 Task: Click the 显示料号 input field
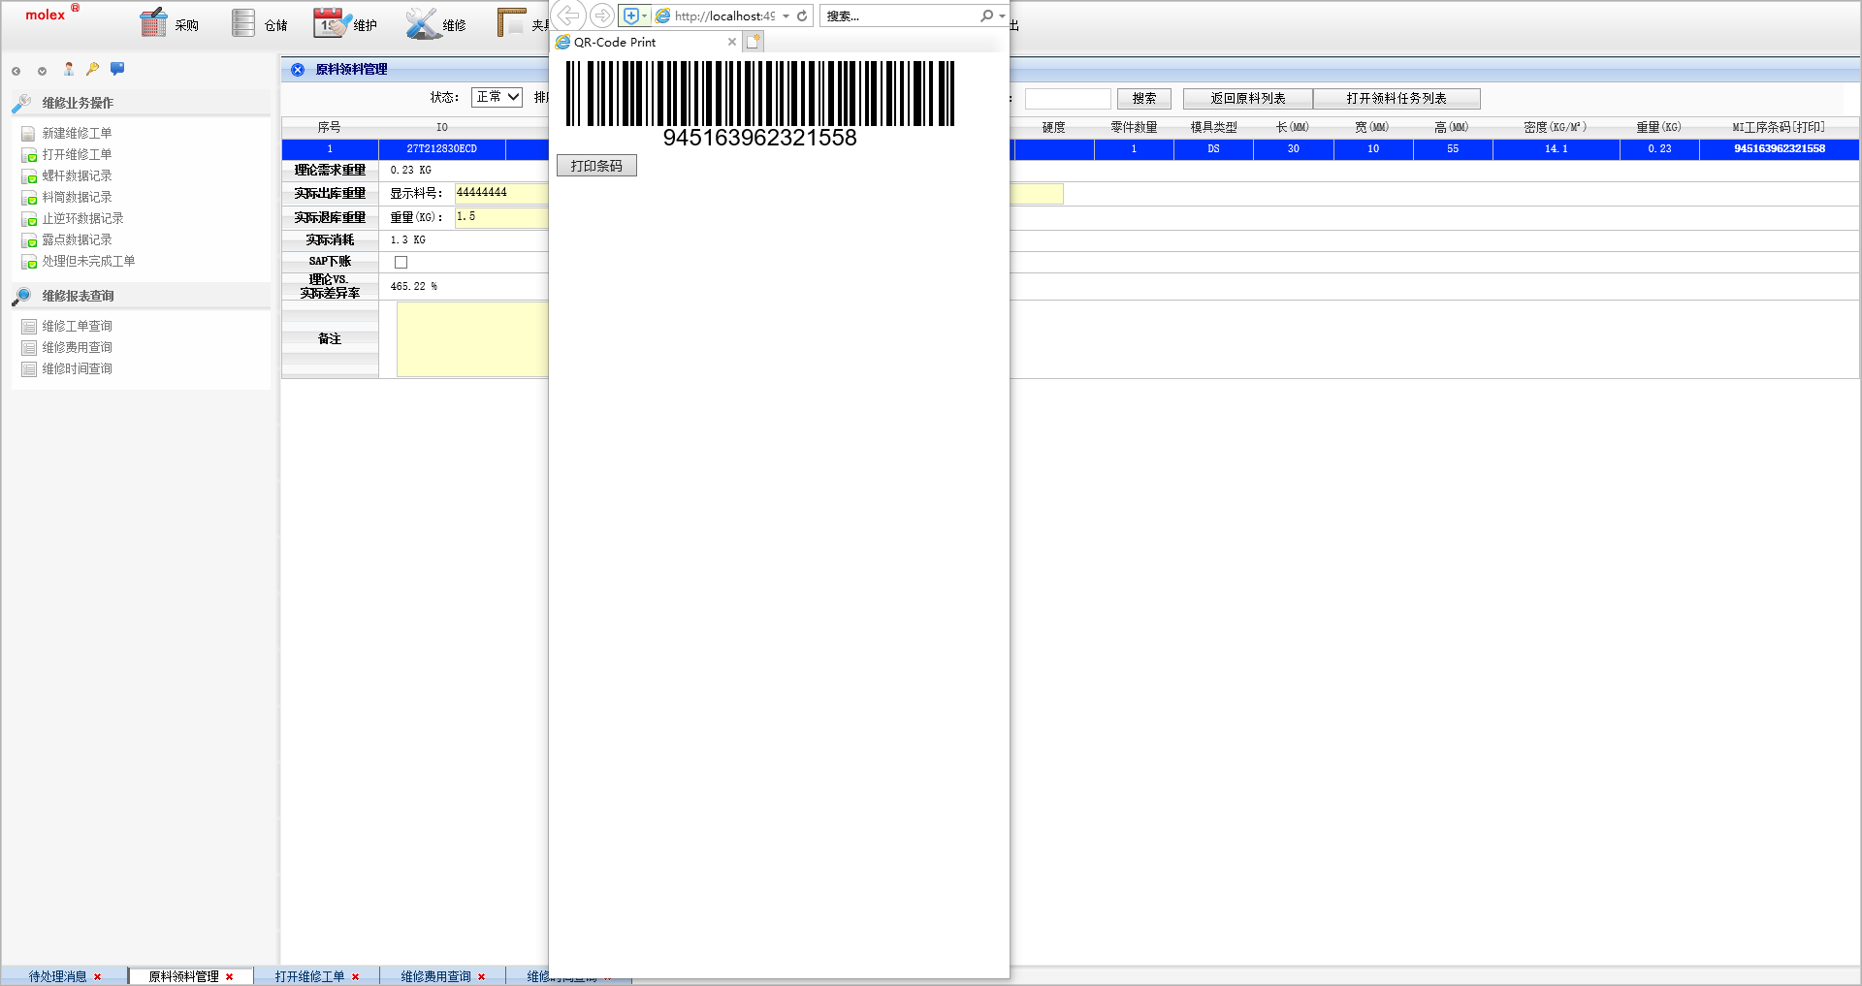click(501, 193)
